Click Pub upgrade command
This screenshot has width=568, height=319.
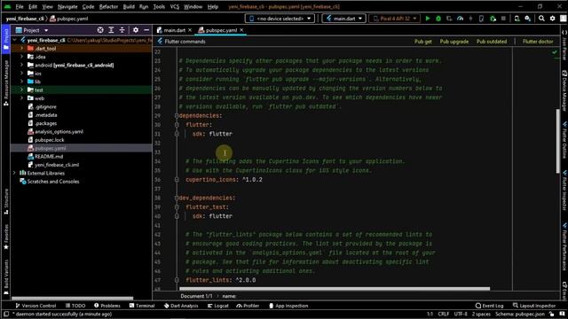[x=454, y=42]
